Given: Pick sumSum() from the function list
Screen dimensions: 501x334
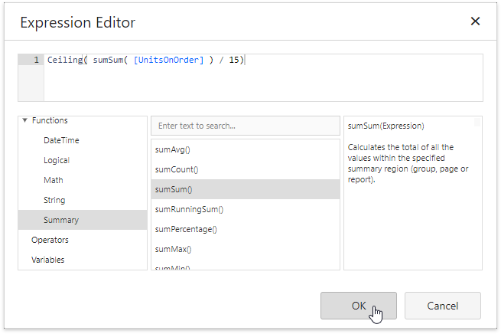Looking at the screenshot, I should tap(174, 189).
